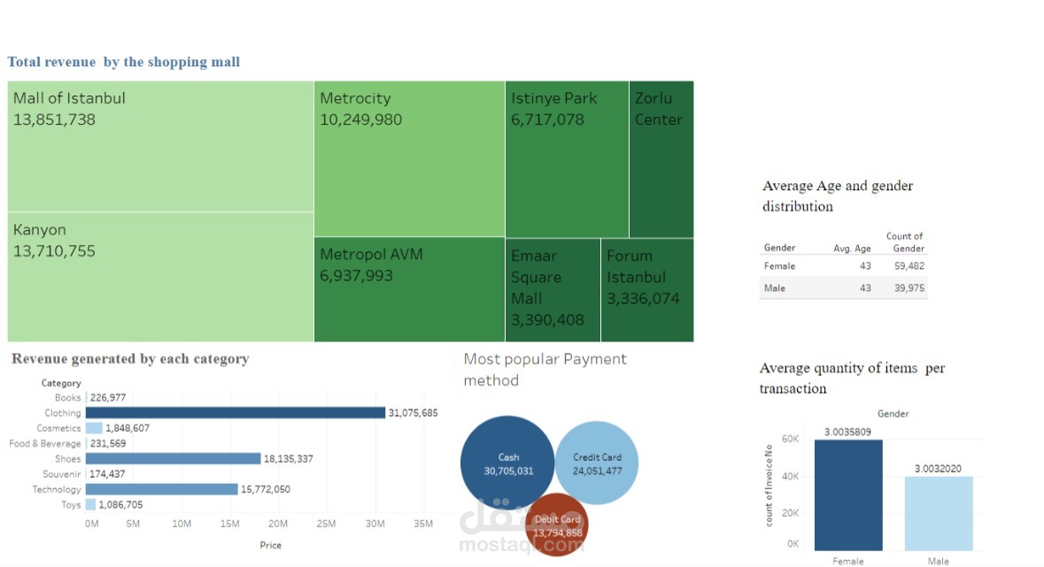The image size is (1044, 567).
Task: Select the Emaar Square Mall treemap tile
Action: [553, 290]
